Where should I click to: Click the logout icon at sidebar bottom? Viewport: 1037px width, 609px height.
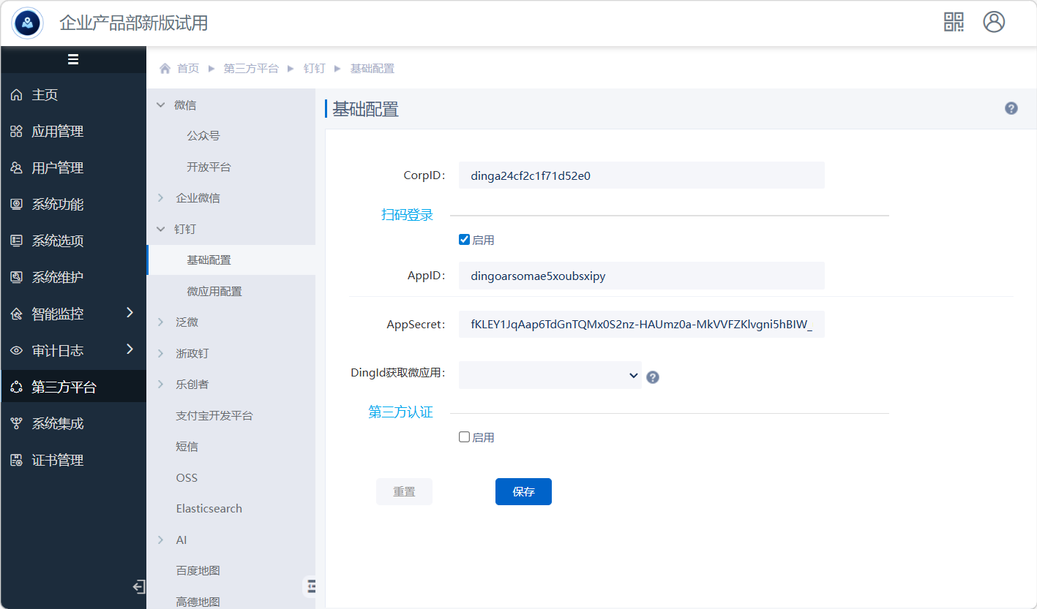pyautogui.click(x=138, y=587)
